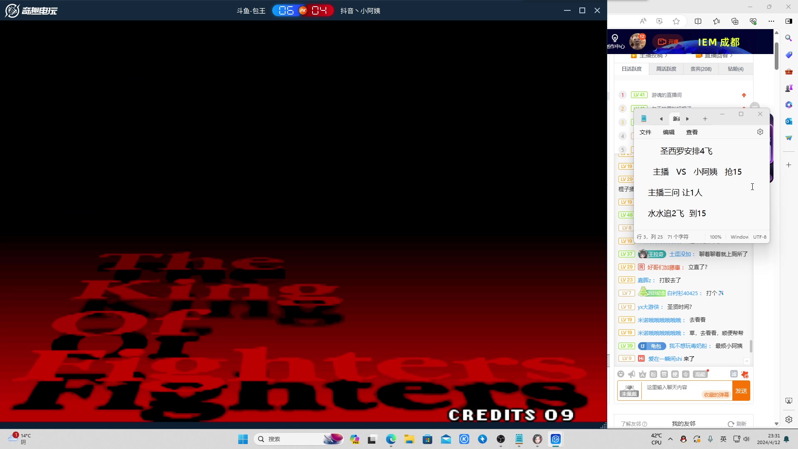Toggle the 梗 meme danmaku button
This screenshot has width=798, height=449.
(x=675, y=374)
